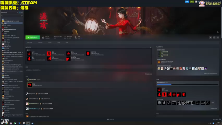Collapse the first library category arrow

1,19
